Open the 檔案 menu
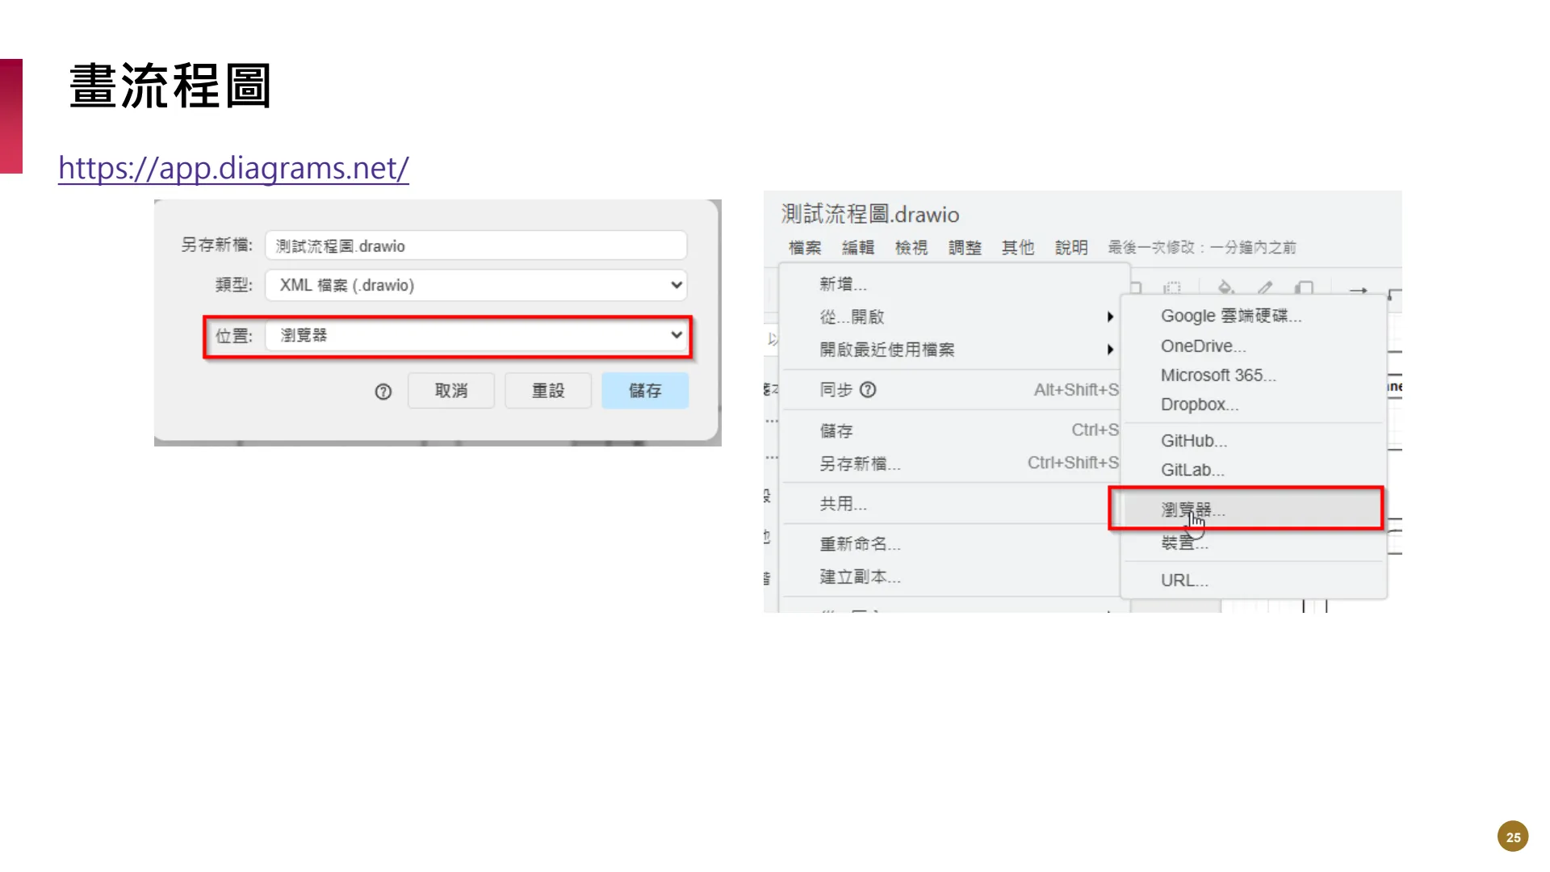 805,248
